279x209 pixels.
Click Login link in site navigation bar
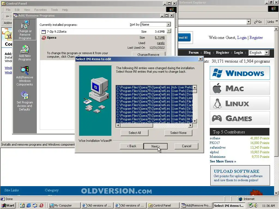[238, 53]
